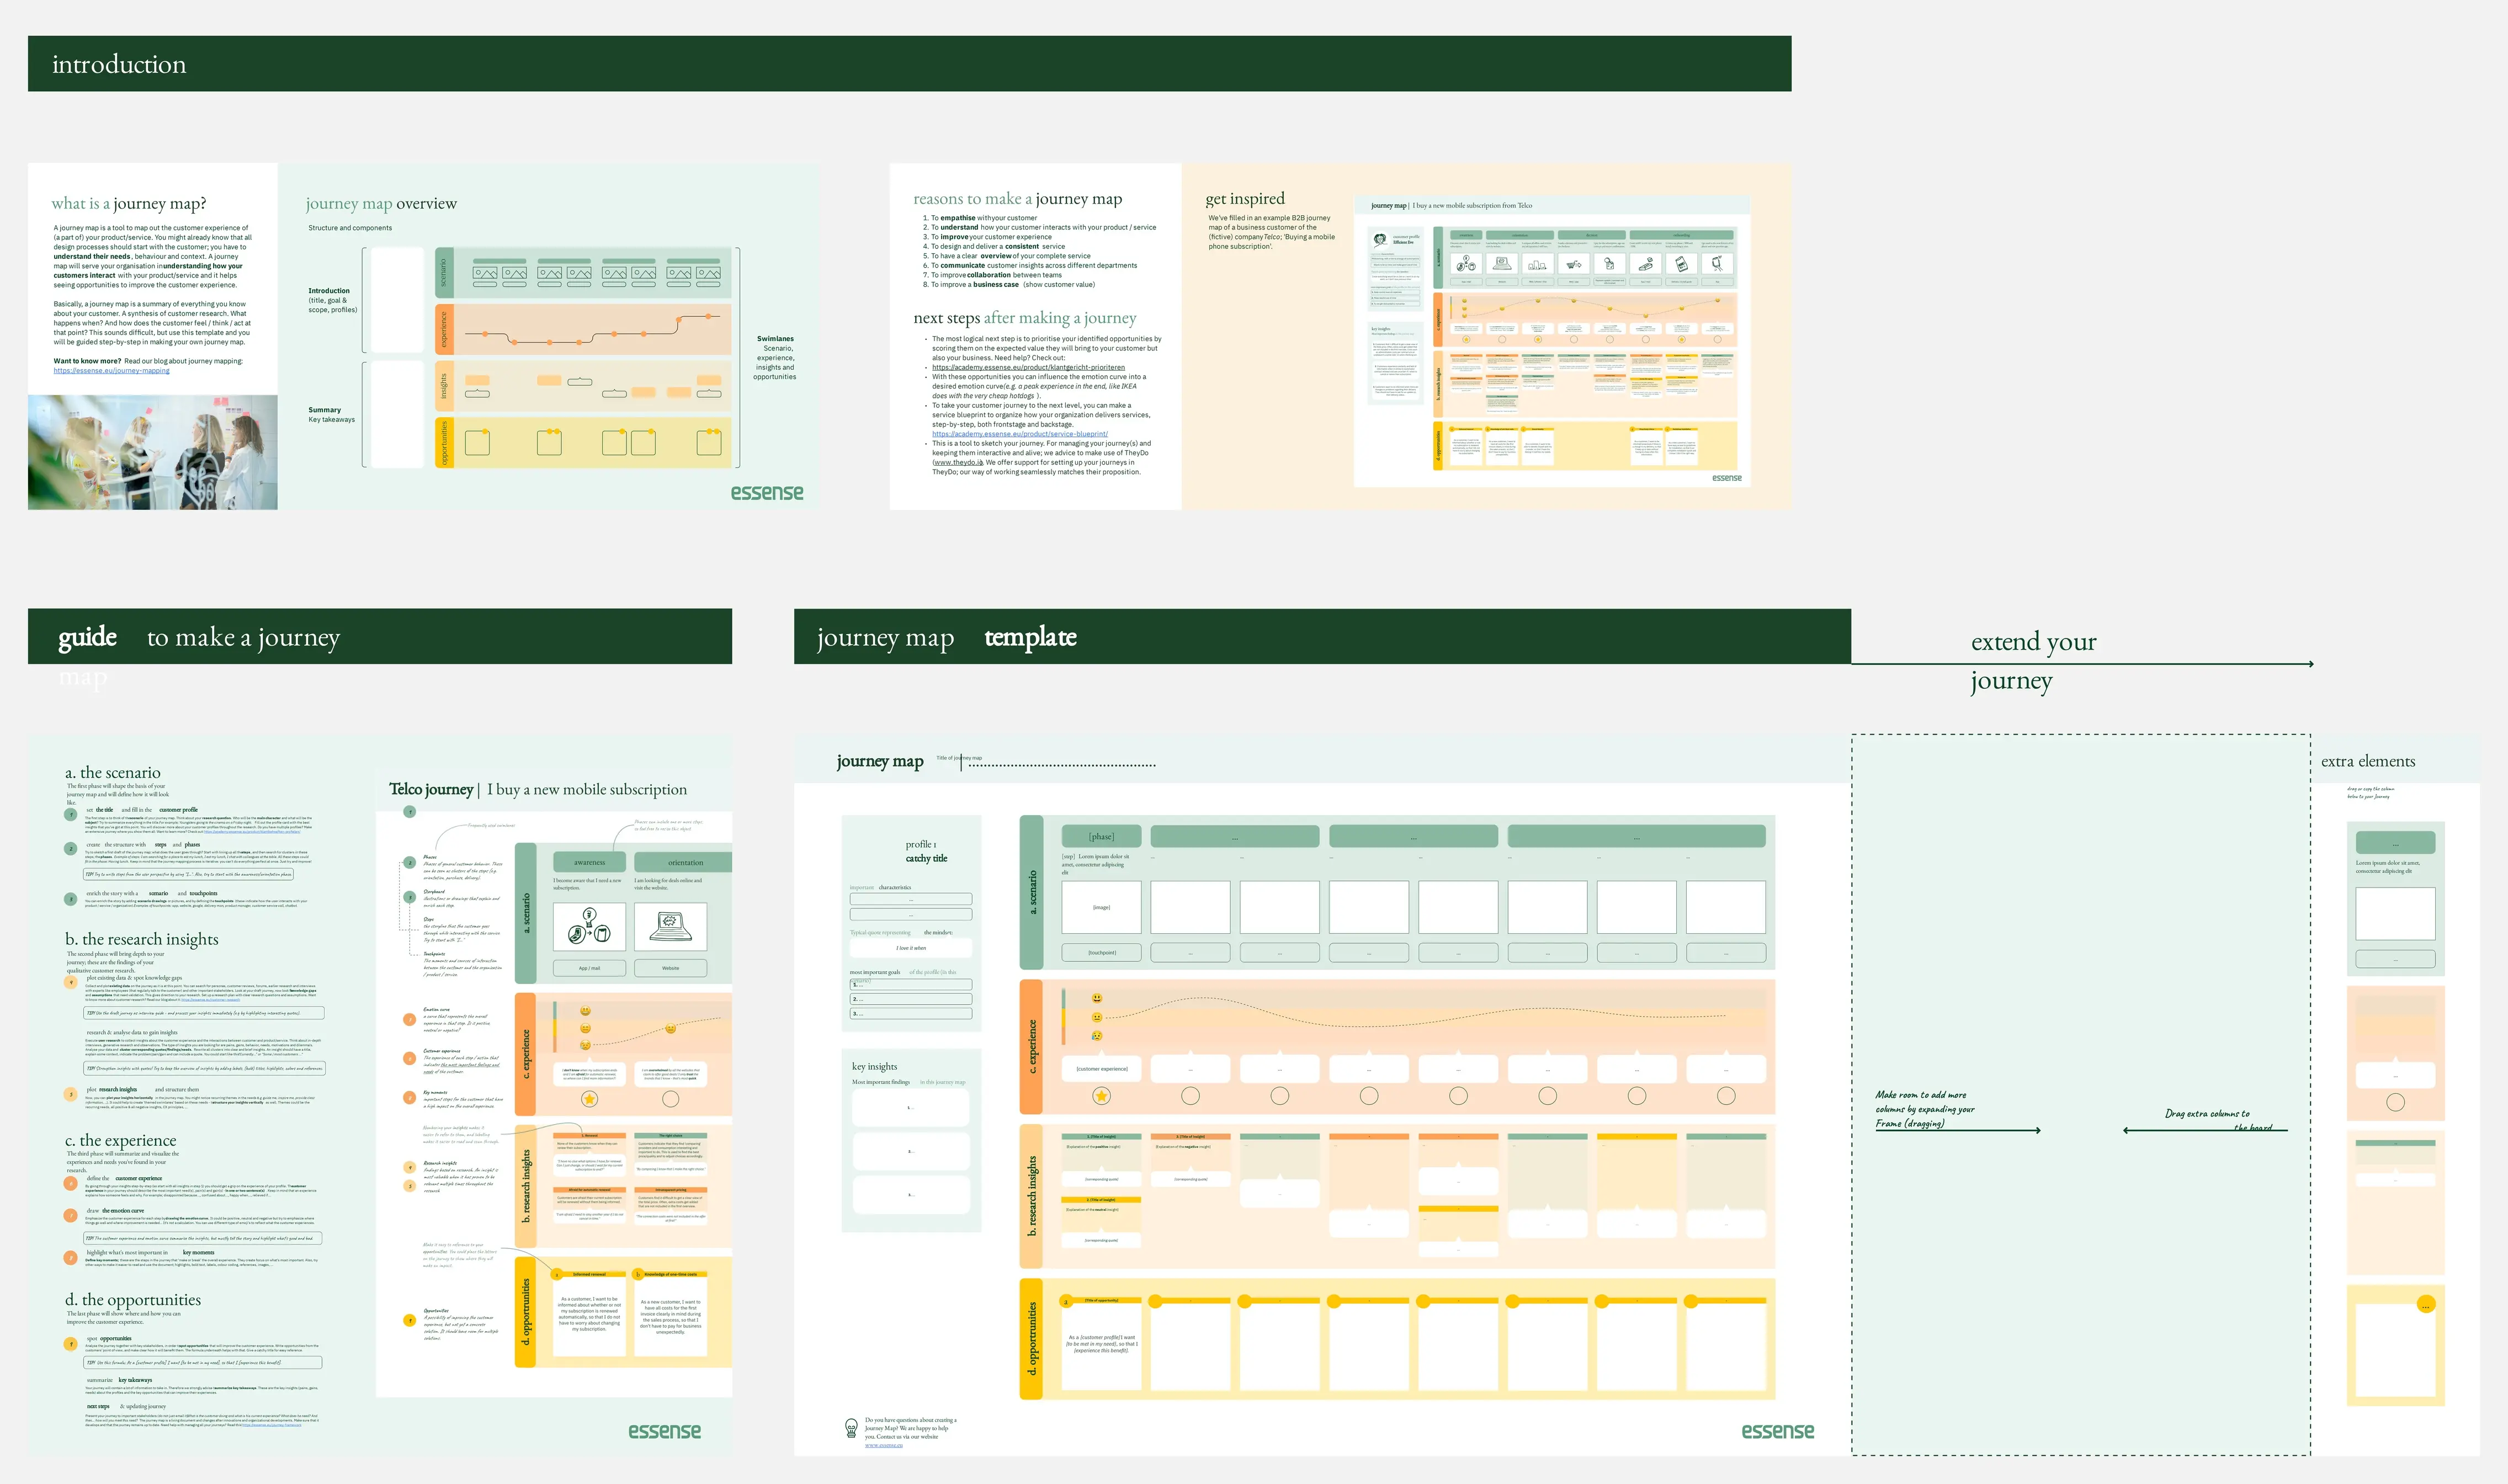Select the workshop photo in introduction section
Image resolution: width=2508 pixels, height=1484 pixels.
click(x=152, y=452)
